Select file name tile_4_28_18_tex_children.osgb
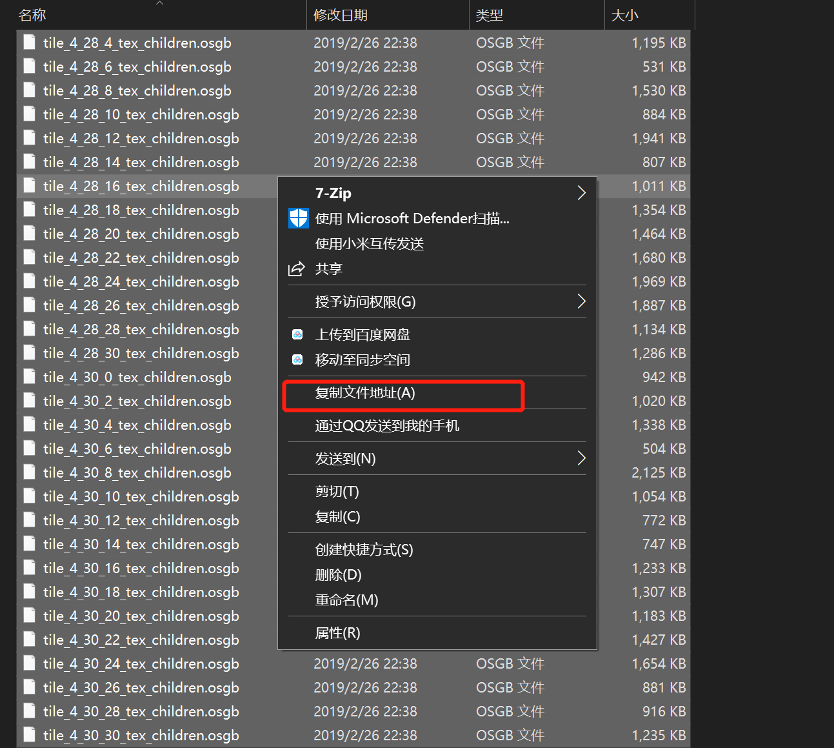This screenshot has height=748, width=834. [x=141, y=210]
